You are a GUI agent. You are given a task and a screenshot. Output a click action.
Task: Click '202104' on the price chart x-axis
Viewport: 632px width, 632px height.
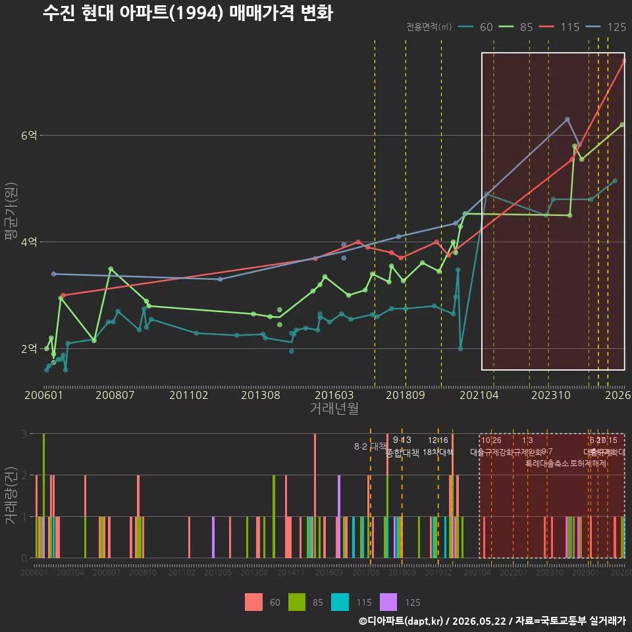(479, 395)
